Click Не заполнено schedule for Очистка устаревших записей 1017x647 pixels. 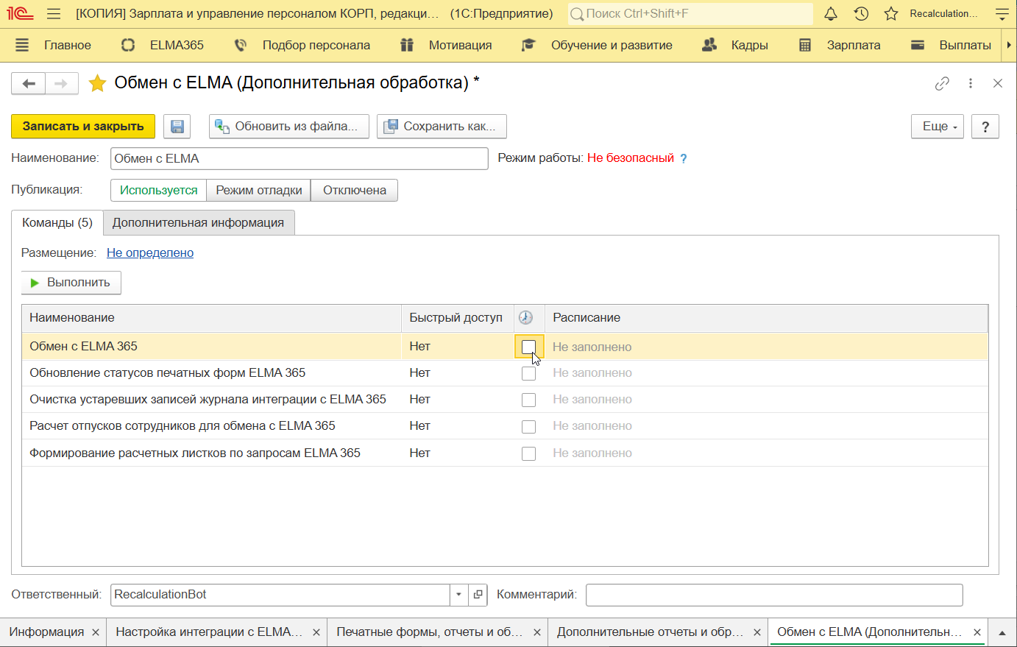click(x=592, y=400)
